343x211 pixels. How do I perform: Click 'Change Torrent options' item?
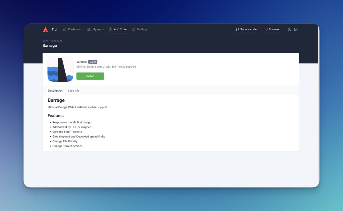coord(67,146)
